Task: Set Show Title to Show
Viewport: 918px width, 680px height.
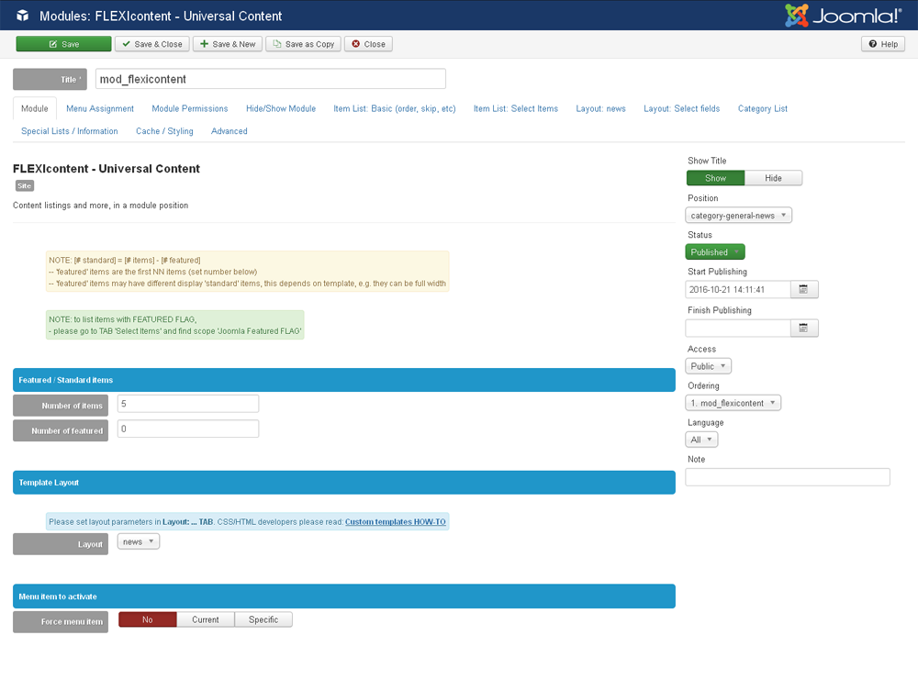Action: click(715, 178)
